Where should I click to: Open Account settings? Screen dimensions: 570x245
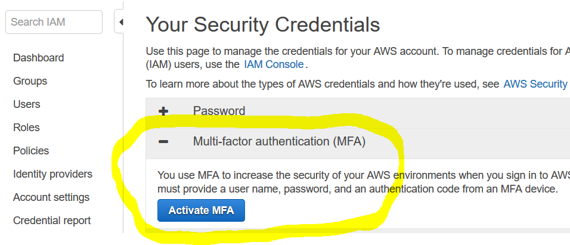pyautogui.click(x=51, y=197)
